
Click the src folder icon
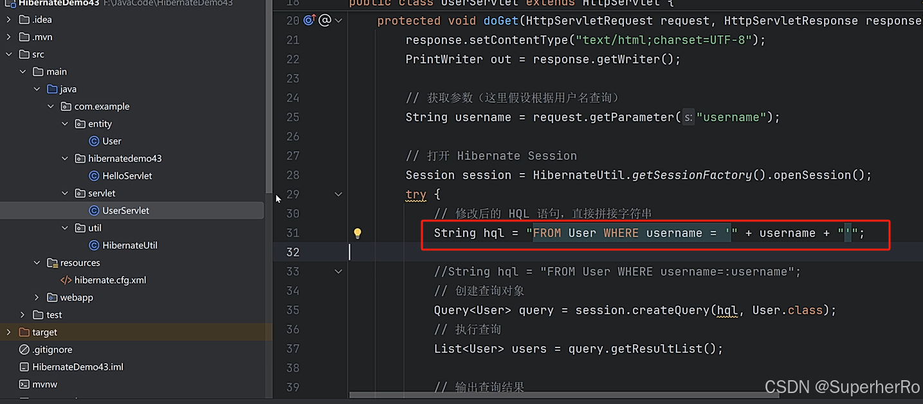(x=24, y=54)
